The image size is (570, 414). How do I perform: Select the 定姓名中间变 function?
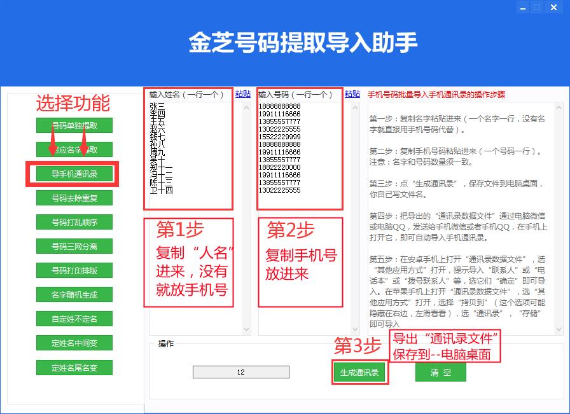click(74, 343)
